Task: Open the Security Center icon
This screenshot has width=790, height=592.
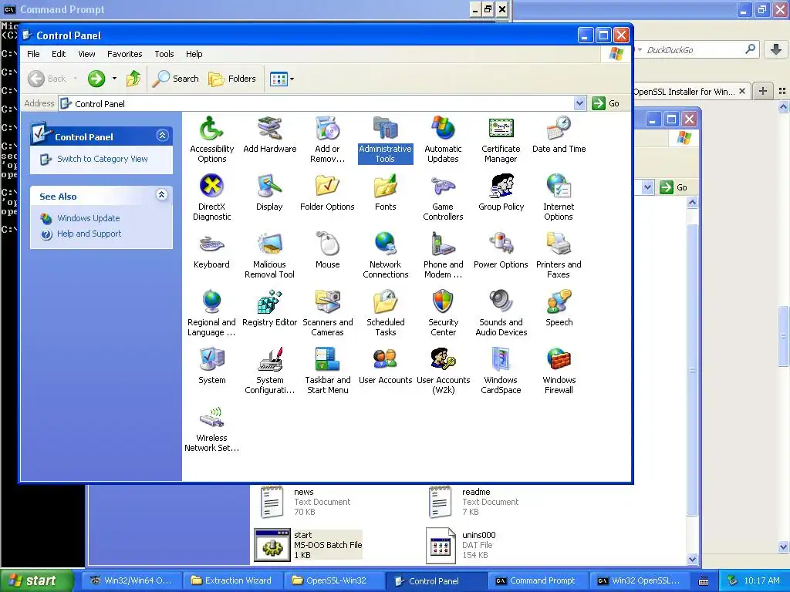Action: point(443,314)
